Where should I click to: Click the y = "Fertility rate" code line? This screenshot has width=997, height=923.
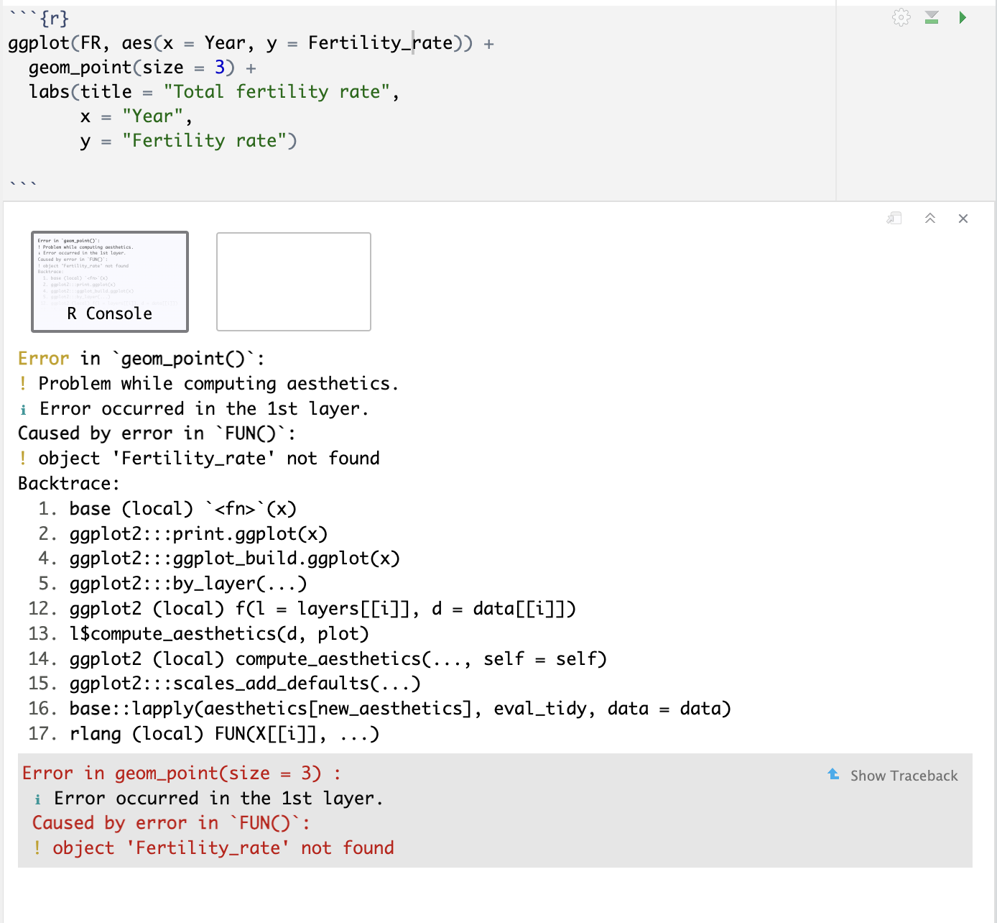188,141
